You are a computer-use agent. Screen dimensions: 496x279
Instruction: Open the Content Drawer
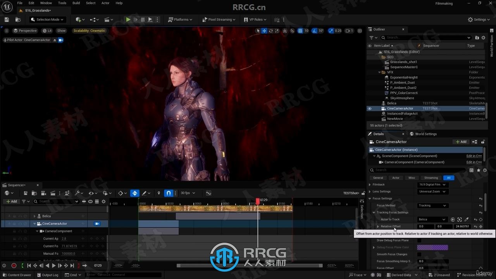coord(17,275)
